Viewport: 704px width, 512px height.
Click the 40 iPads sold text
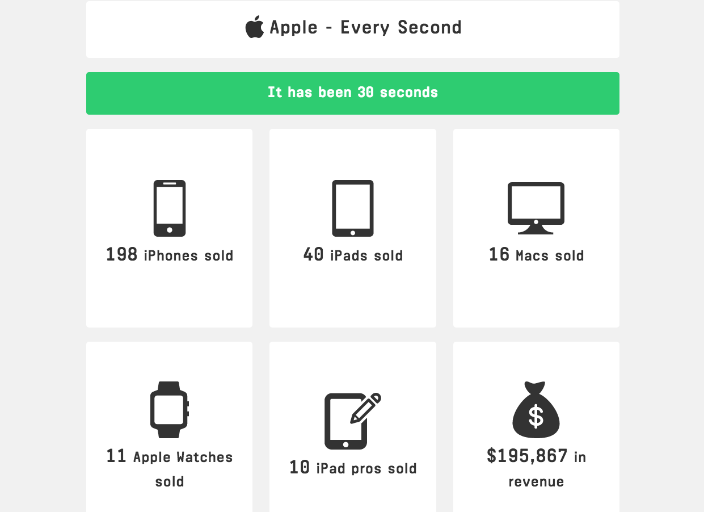353,255
